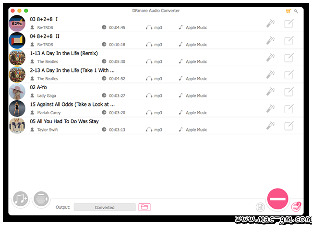312x225 pixels.
Task: Open converted history list with badge
Action: coord(296,207)
